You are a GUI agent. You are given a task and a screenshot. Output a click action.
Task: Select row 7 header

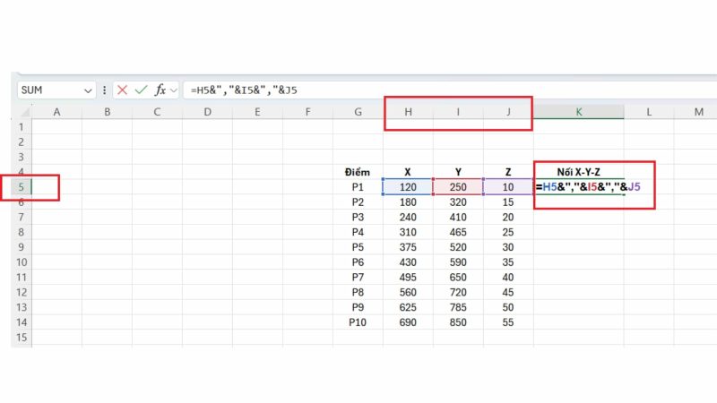tap(21, 217)
